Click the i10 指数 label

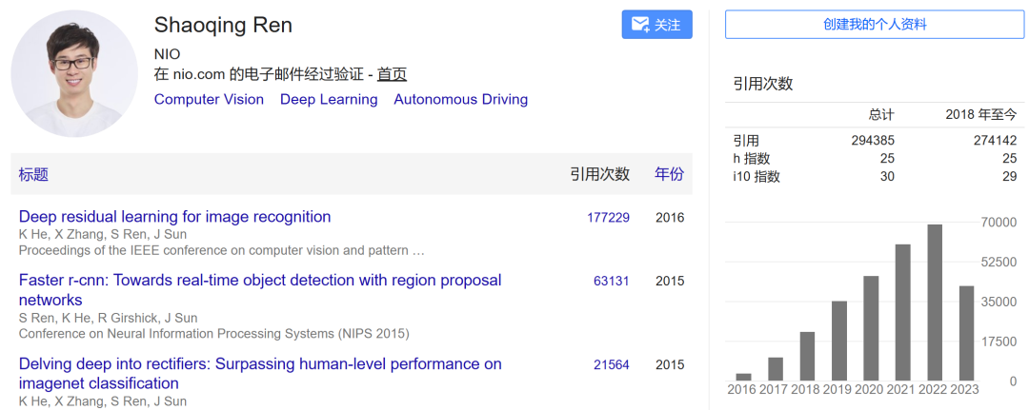(x=757, y=176)
